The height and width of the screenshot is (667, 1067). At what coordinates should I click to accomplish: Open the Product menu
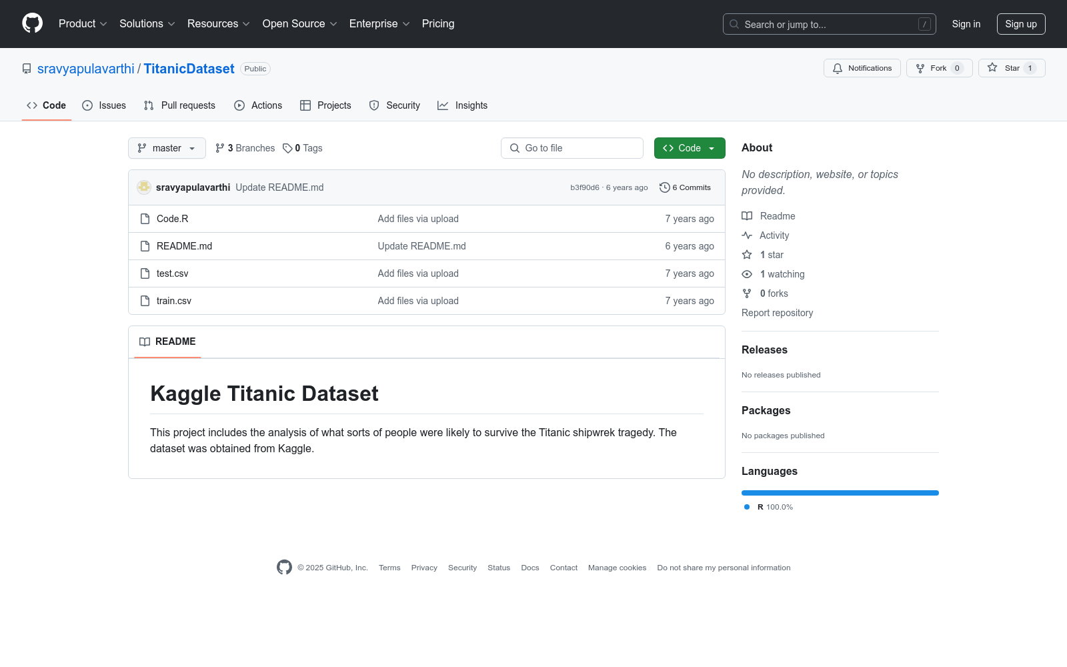83,24
